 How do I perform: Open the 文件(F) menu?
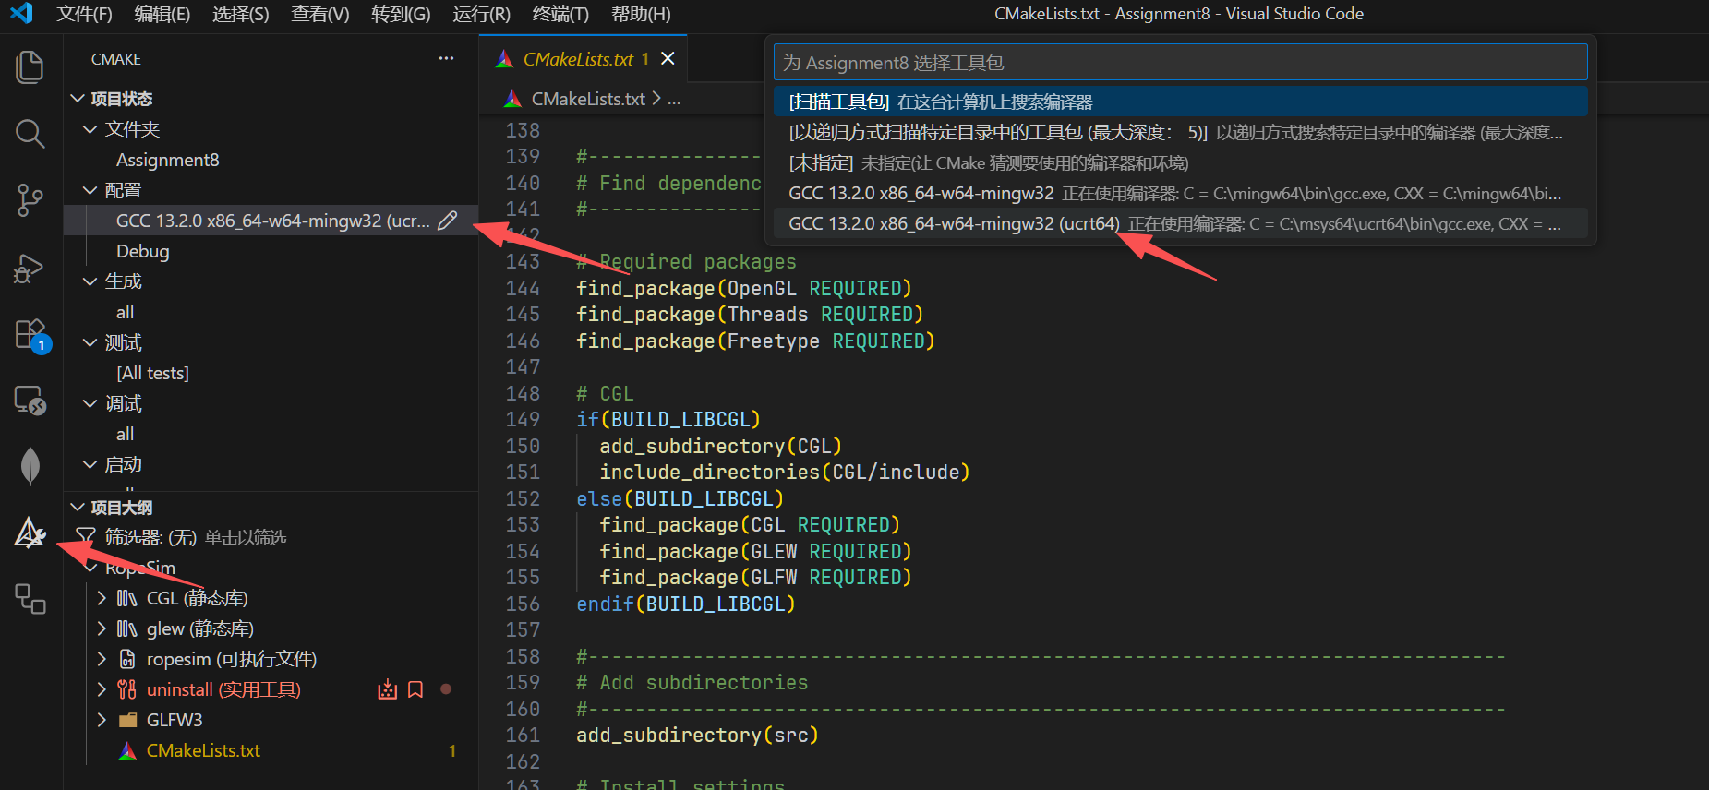pyautogui.click(x=84, y=14)
